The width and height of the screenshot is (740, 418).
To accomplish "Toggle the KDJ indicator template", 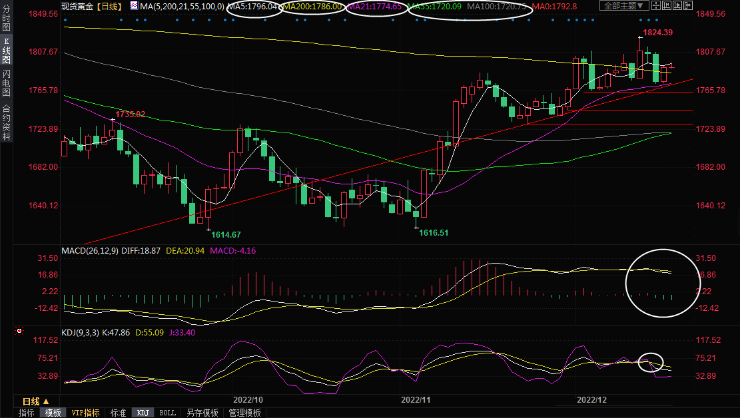I will pyautogui.click(x=143, y=413).
